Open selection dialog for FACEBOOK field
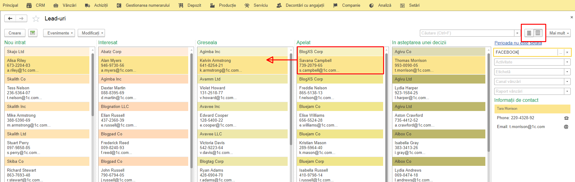Viewport: 575px width, 182px height. tap(561, 52)
